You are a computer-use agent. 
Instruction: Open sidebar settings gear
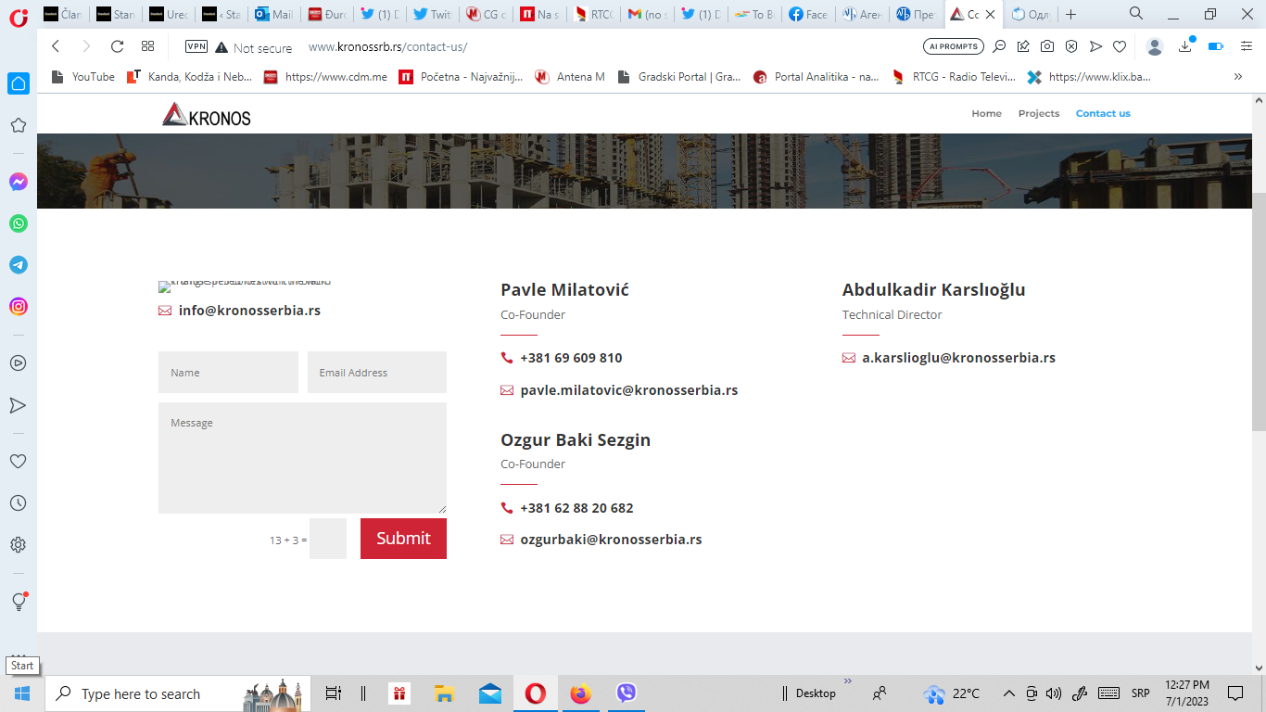tap(19, 544)
